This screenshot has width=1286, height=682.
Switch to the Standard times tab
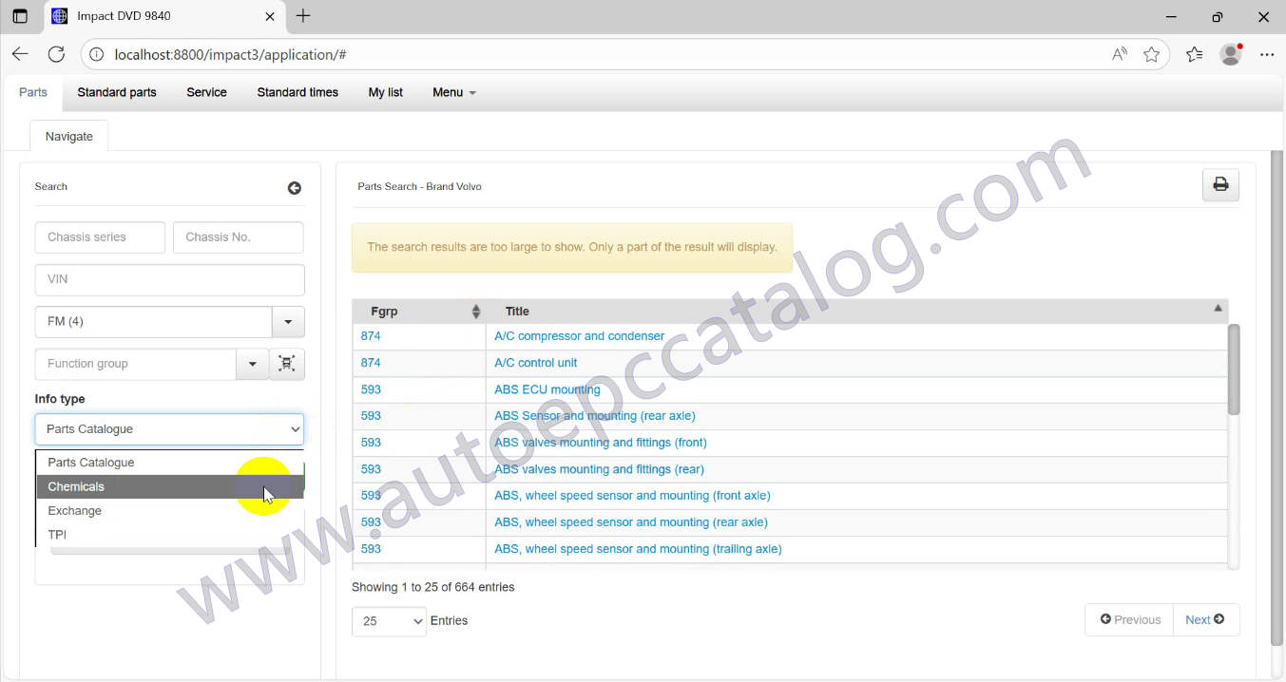coord(298,92)
